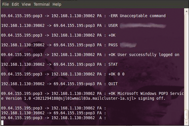Click the empty scrollbar track above thumb

[x=186, y=57]
